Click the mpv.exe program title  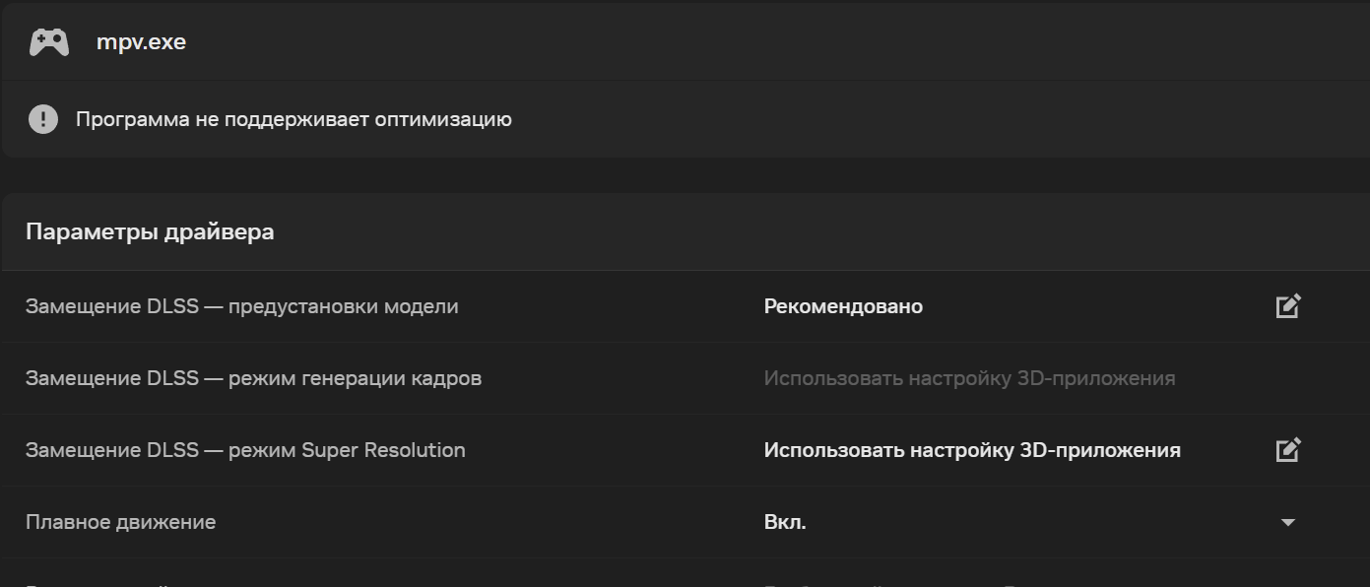tap(141, 42)
